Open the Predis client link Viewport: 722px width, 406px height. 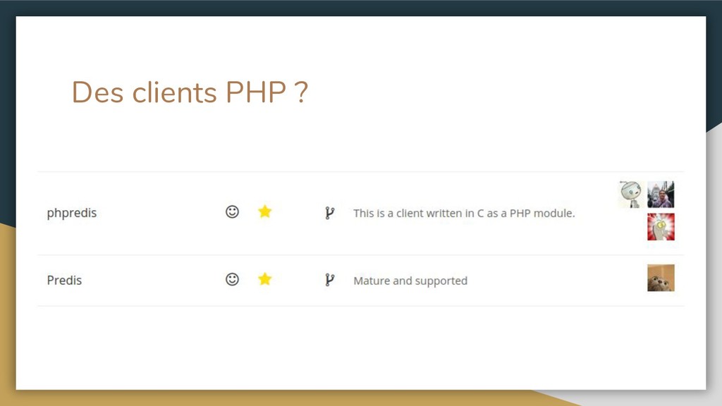click(64, 280)
